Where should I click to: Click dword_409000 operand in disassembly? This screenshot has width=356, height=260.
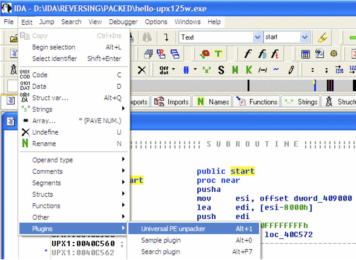[x=323, y=198]
